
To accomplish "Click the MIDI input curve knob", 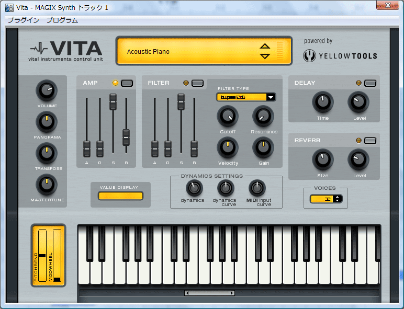I will [257, 188].
